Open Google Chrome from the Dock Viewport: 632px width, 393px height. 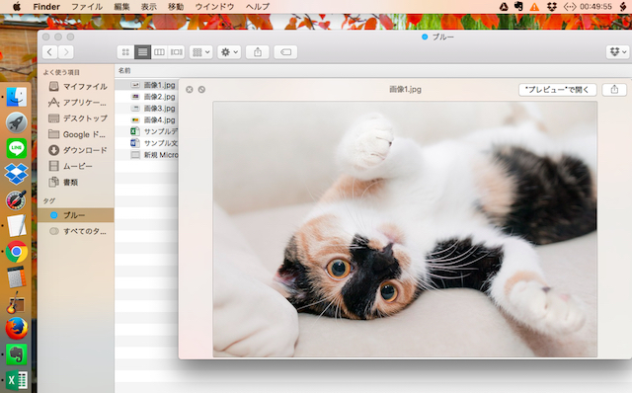pyautogui.click(x=17, y=252)
